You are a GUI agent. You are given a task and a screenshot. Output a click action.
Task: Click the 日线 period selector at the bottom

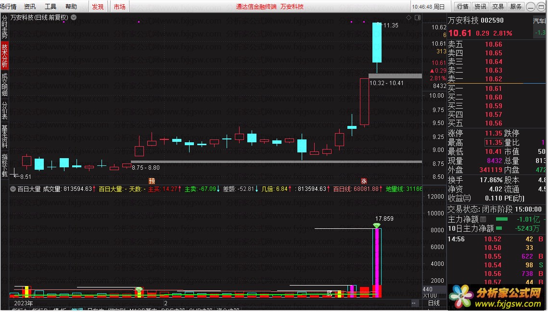(434, 303)
